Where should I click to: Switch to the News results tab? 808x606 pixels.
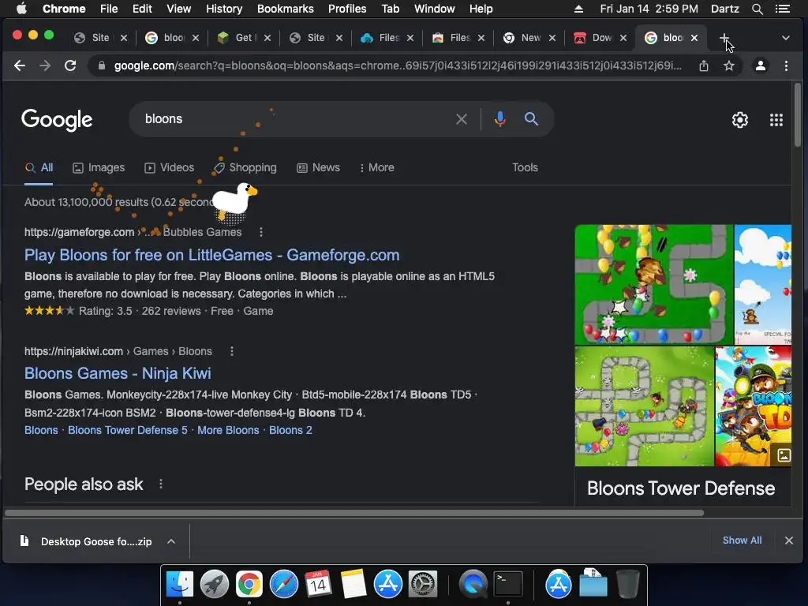(x=319, y=167)
